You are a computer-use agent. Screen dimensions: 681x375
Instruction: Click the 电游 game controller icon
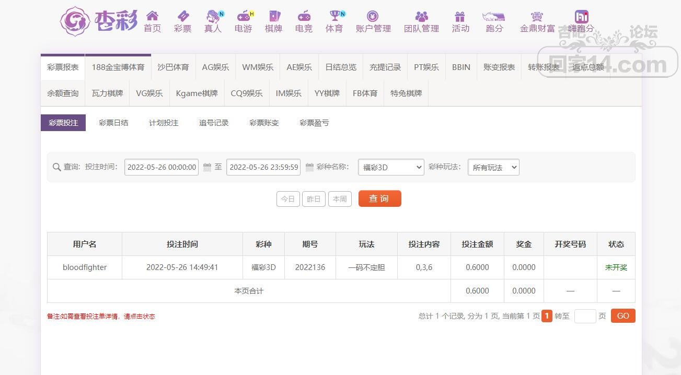tap(243, 16)
